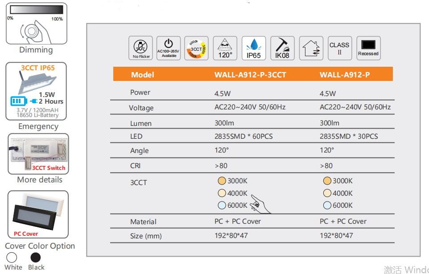This screenshot has height=274, width=429.
Task: Click the AC100-265V power icon
Action: coord(169,48)
